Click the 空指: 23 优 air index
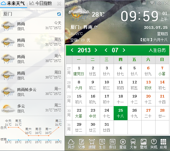170x151 pixels. [x=80, y=40]
